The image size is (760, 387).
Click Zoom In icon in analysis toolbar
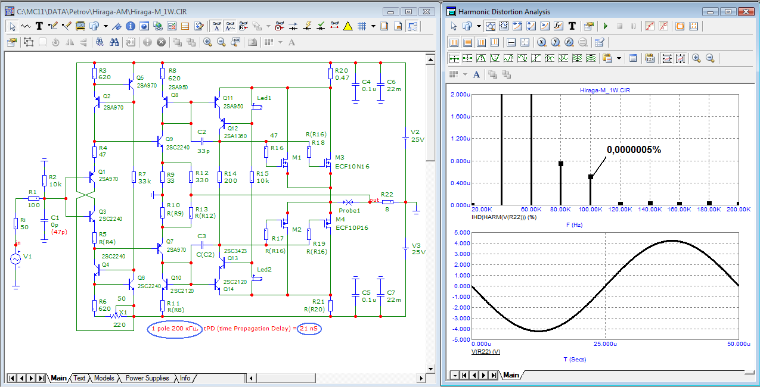tap(696, 58)
